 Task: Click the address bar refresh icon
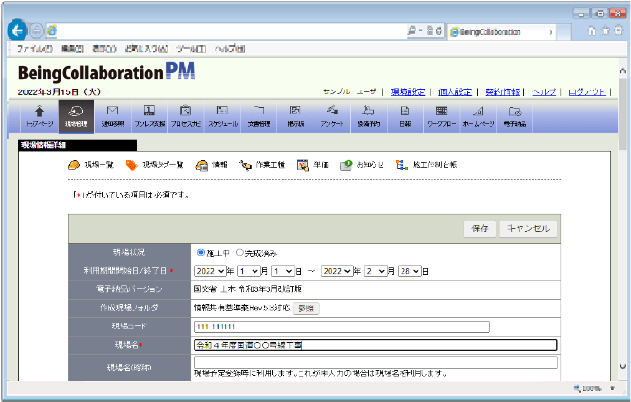[x=439, y=31]
